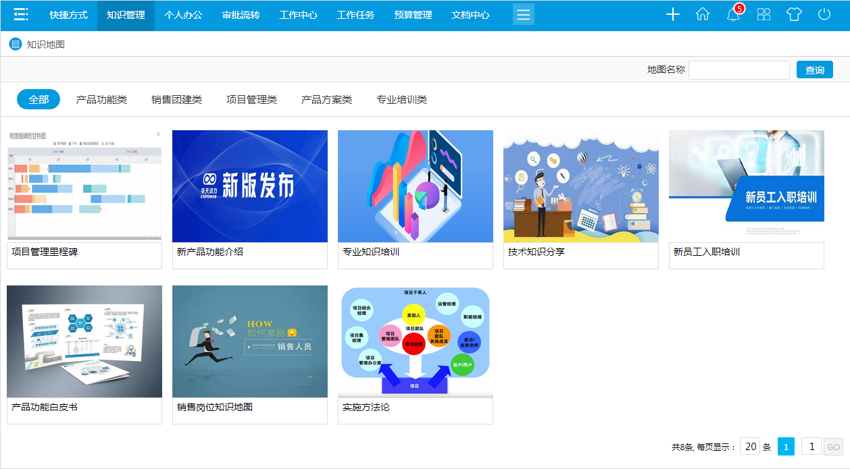Open the application modules grid icon
Screen dimensions: 850x469
pyautogui.click(x=764, y=14)
